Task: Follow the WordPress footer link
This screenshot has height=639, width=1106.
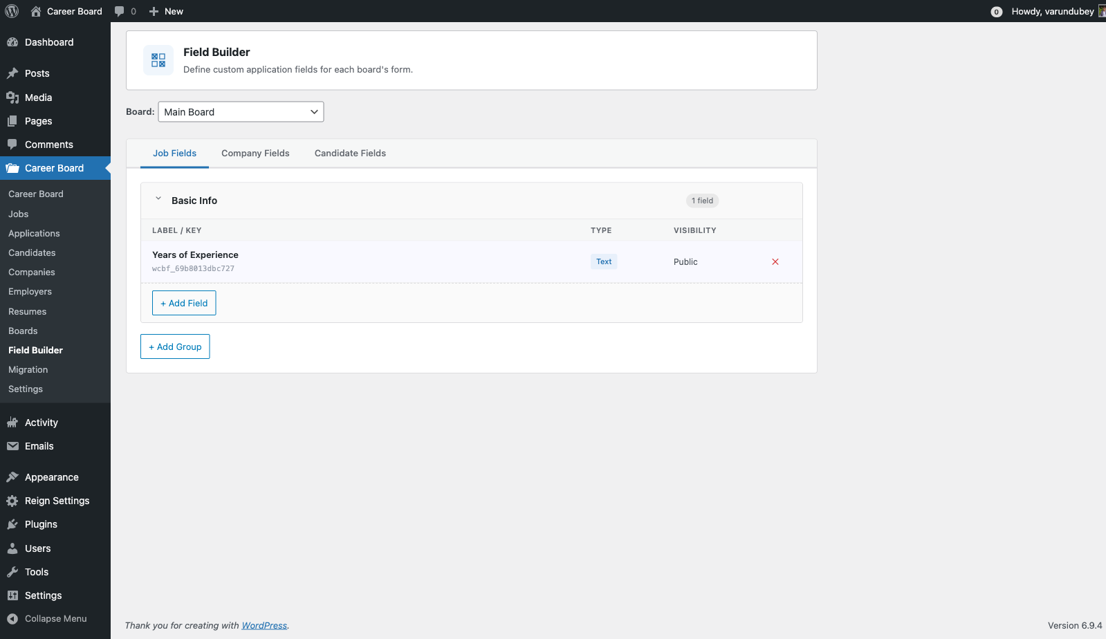Action: coord(264,625)
